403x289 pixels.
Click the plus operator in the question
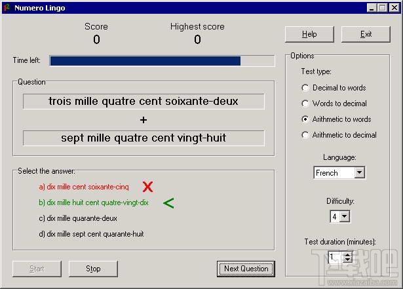[x=144, y=120]
